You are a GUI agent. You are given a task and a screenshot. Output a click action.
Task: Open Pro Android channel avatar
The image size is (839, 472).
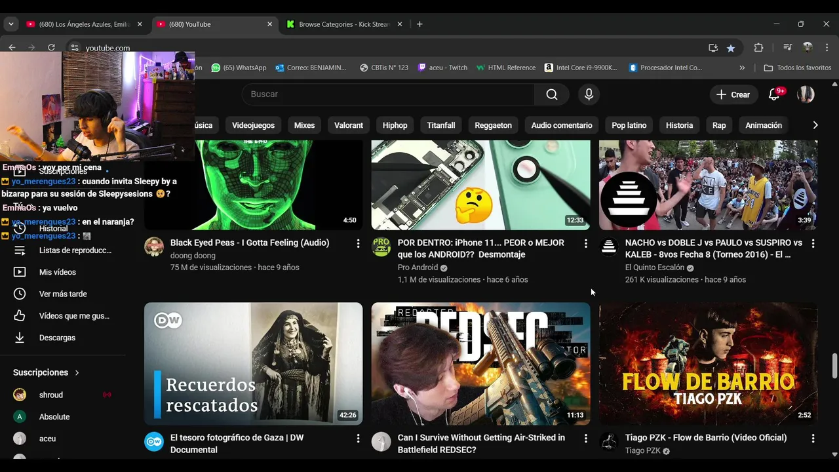[381, 246]
